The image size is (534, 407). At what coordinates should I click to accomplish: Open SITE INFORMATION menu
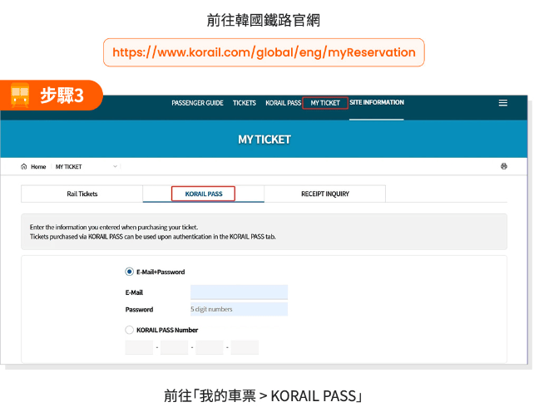377,102
